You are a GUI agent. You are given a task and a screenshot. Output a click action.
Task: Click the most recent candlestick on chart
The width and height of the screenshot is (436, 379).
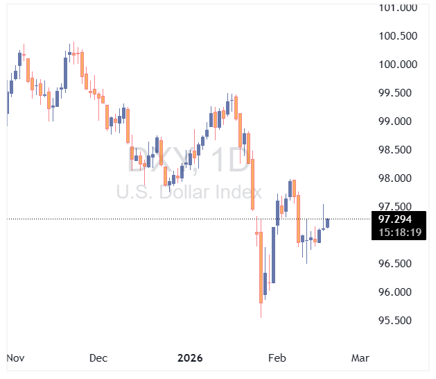click(x=327, y=223)
